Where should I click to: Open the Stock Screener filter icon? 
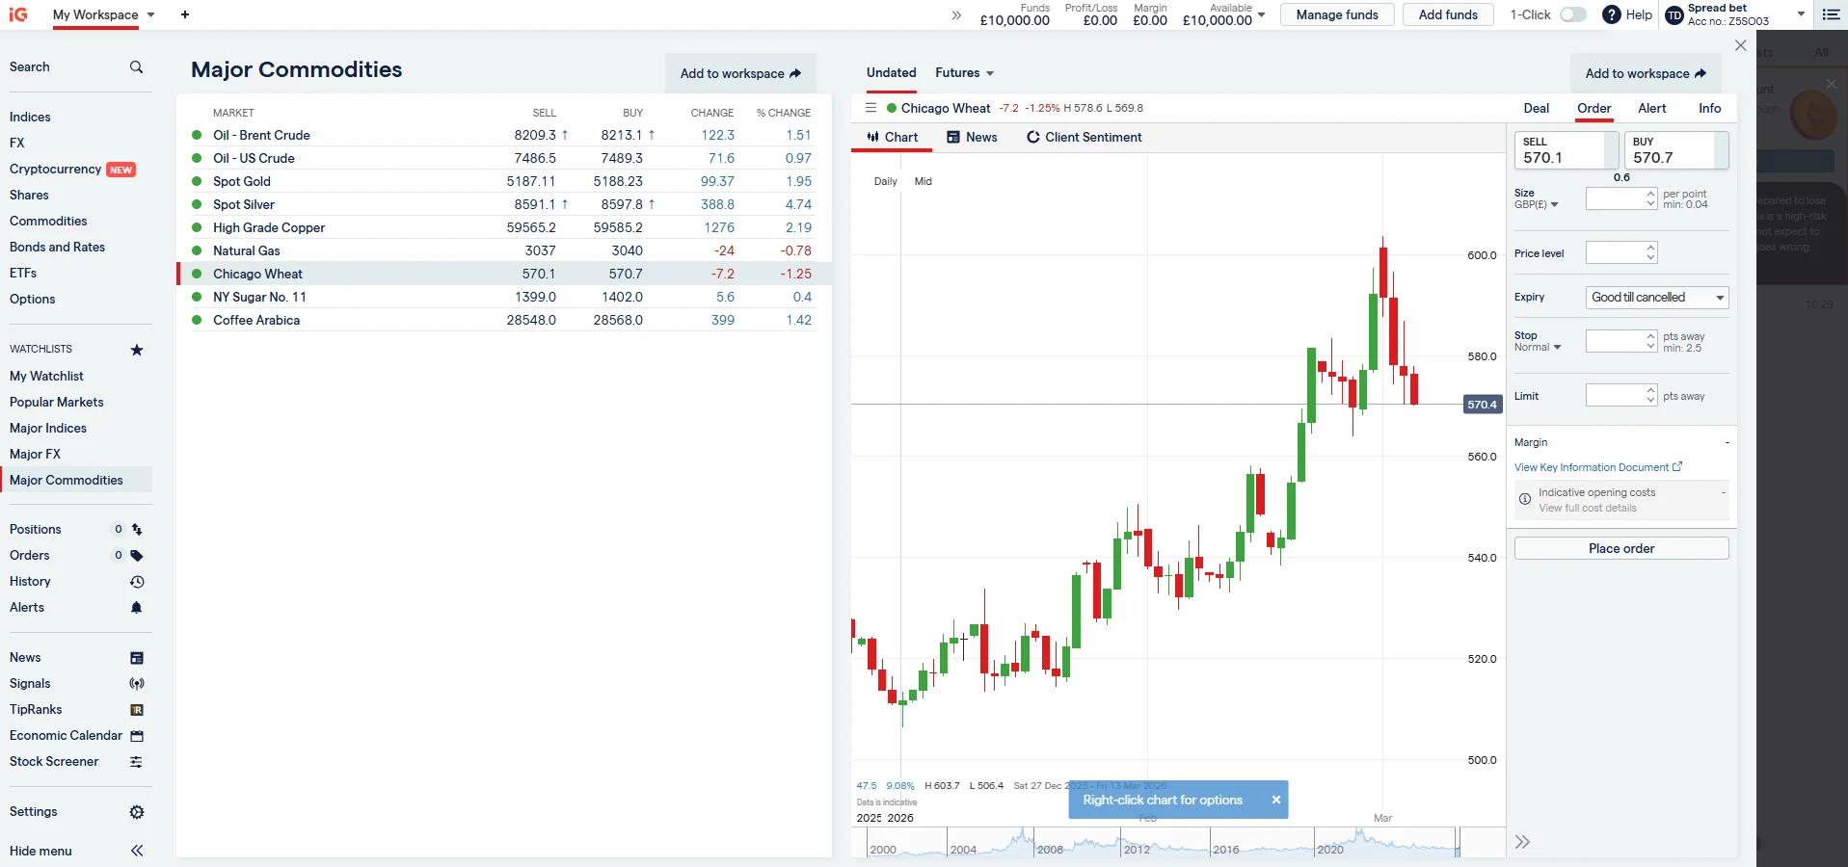tap(136, 762)
